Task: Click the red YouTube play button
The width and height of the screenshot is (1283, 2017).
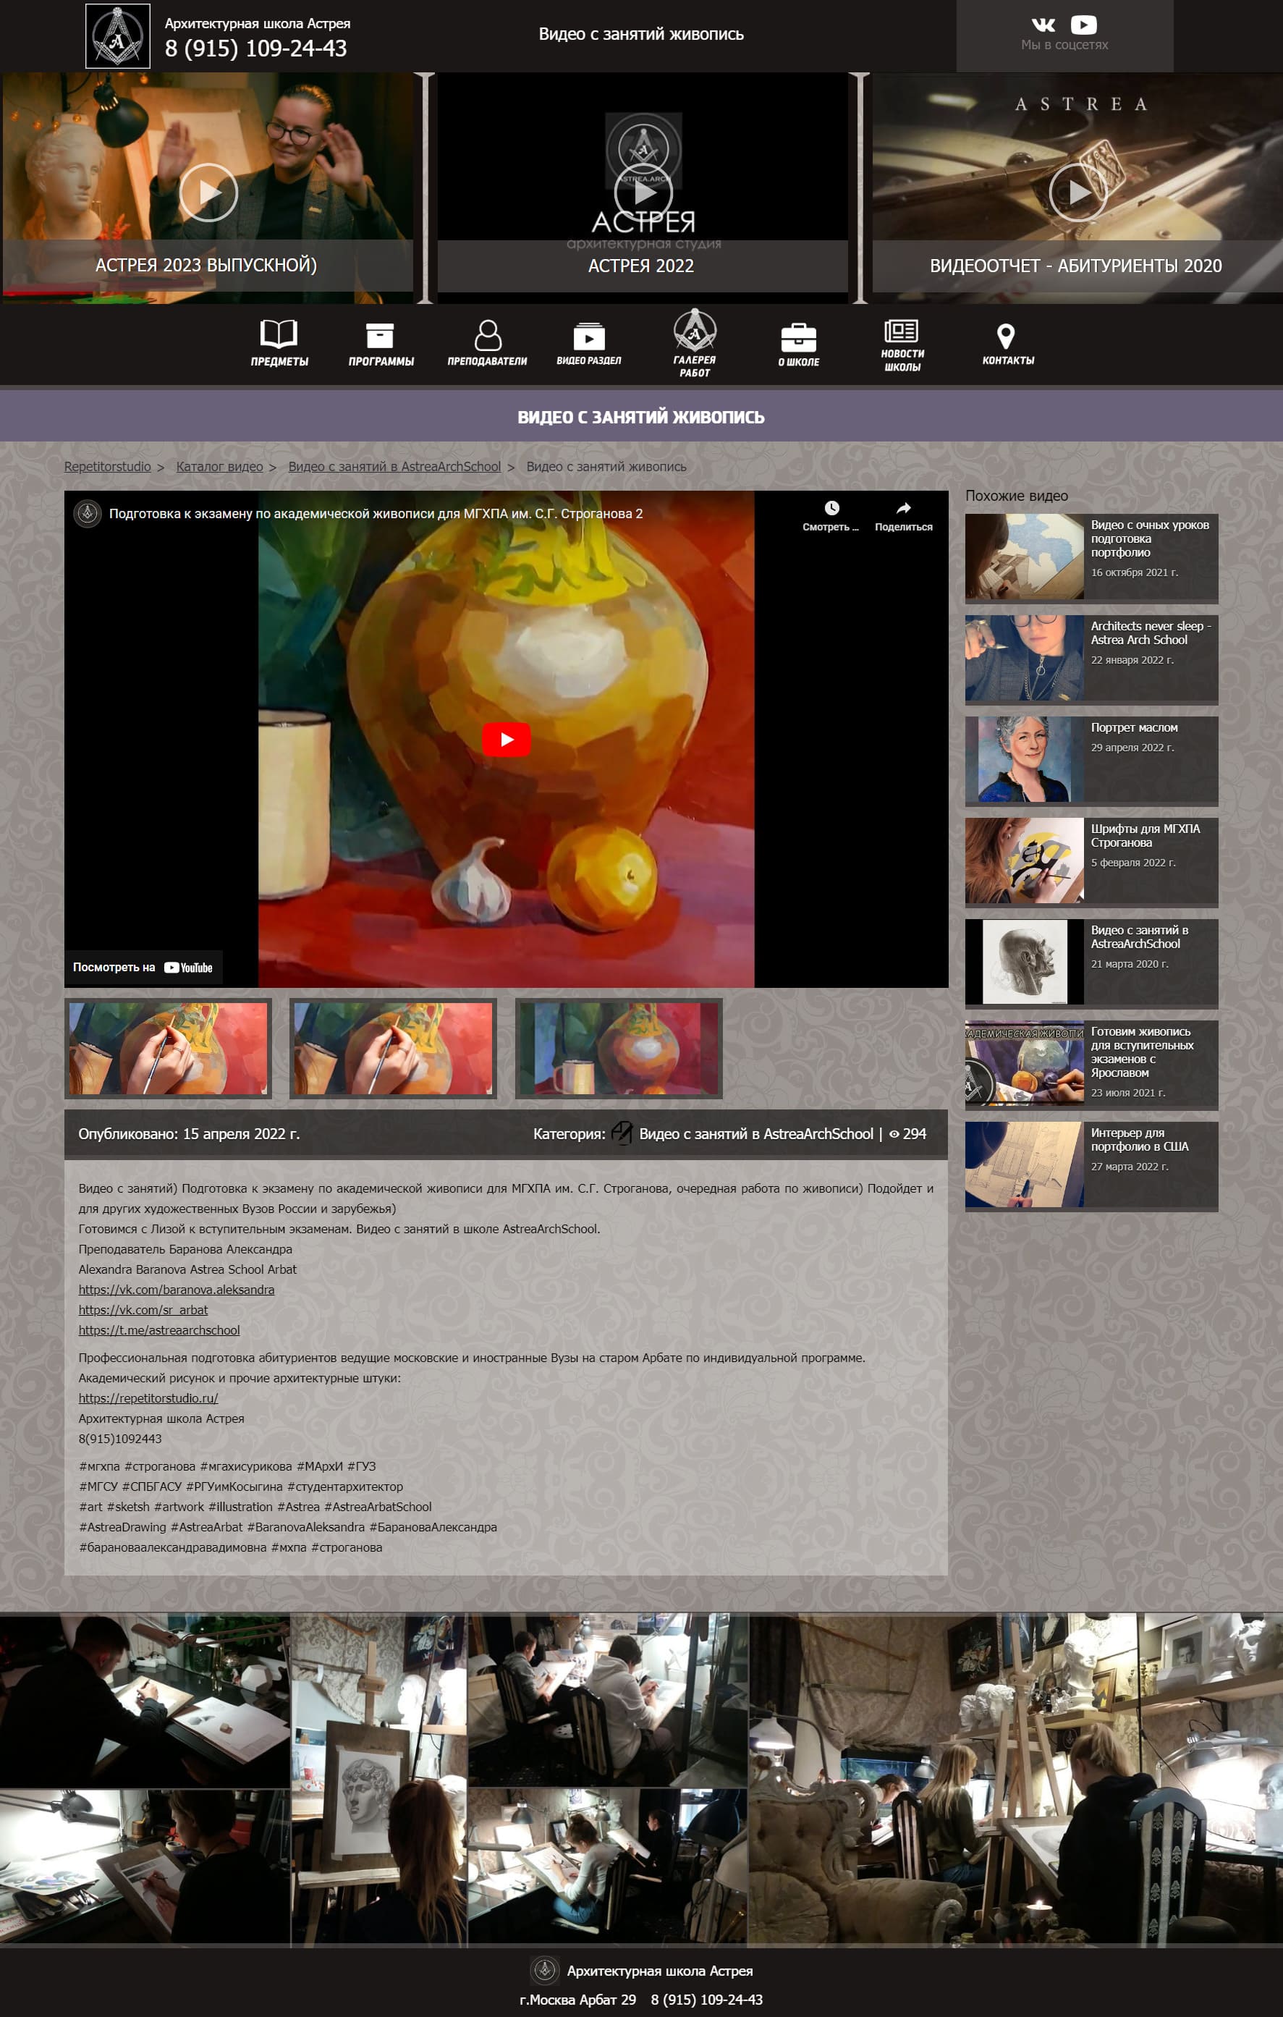Action: point(506,739)
